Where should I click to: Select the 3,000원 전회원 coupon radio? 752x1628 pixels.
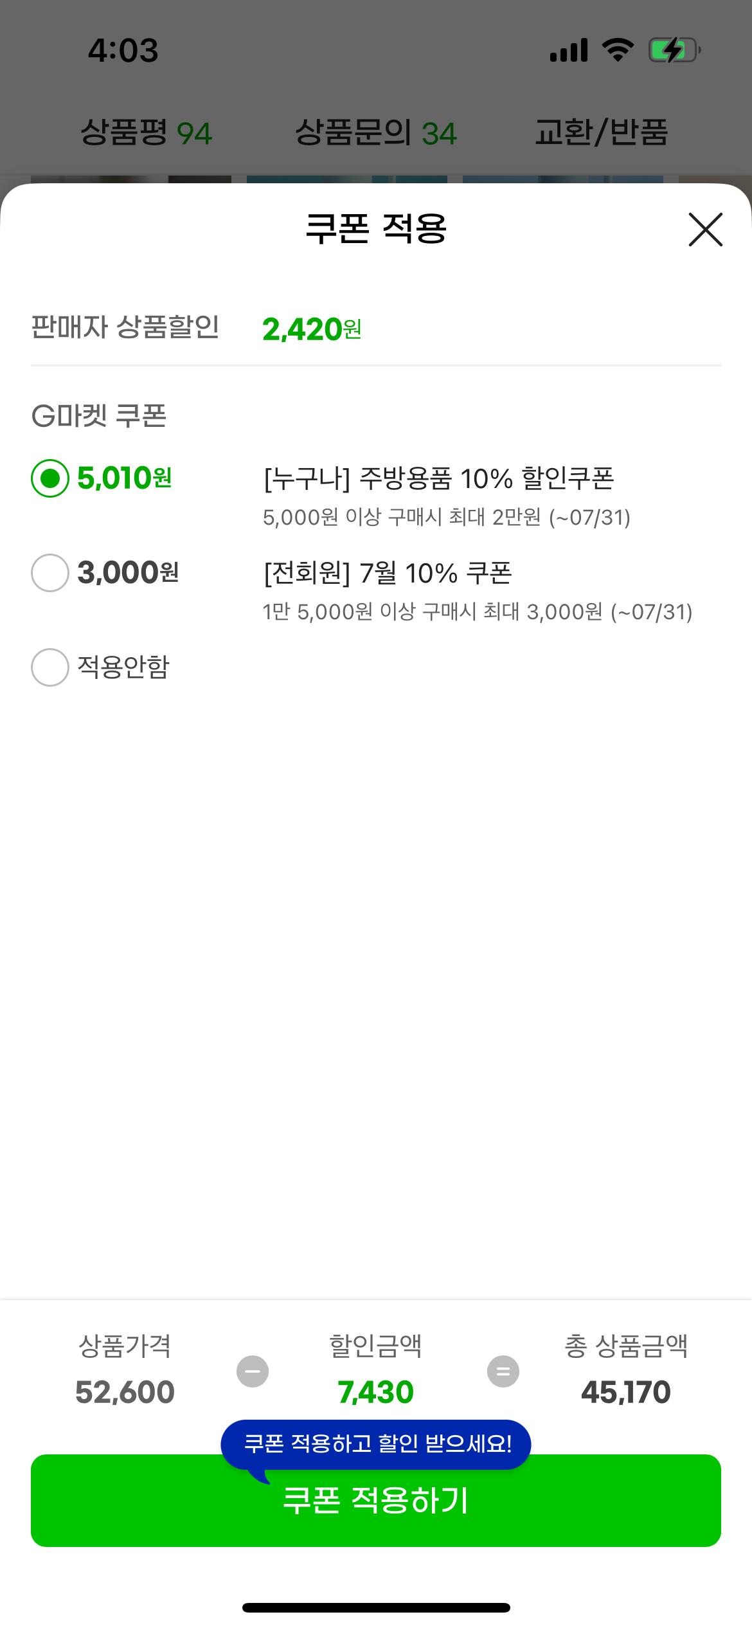coord(50,573)
